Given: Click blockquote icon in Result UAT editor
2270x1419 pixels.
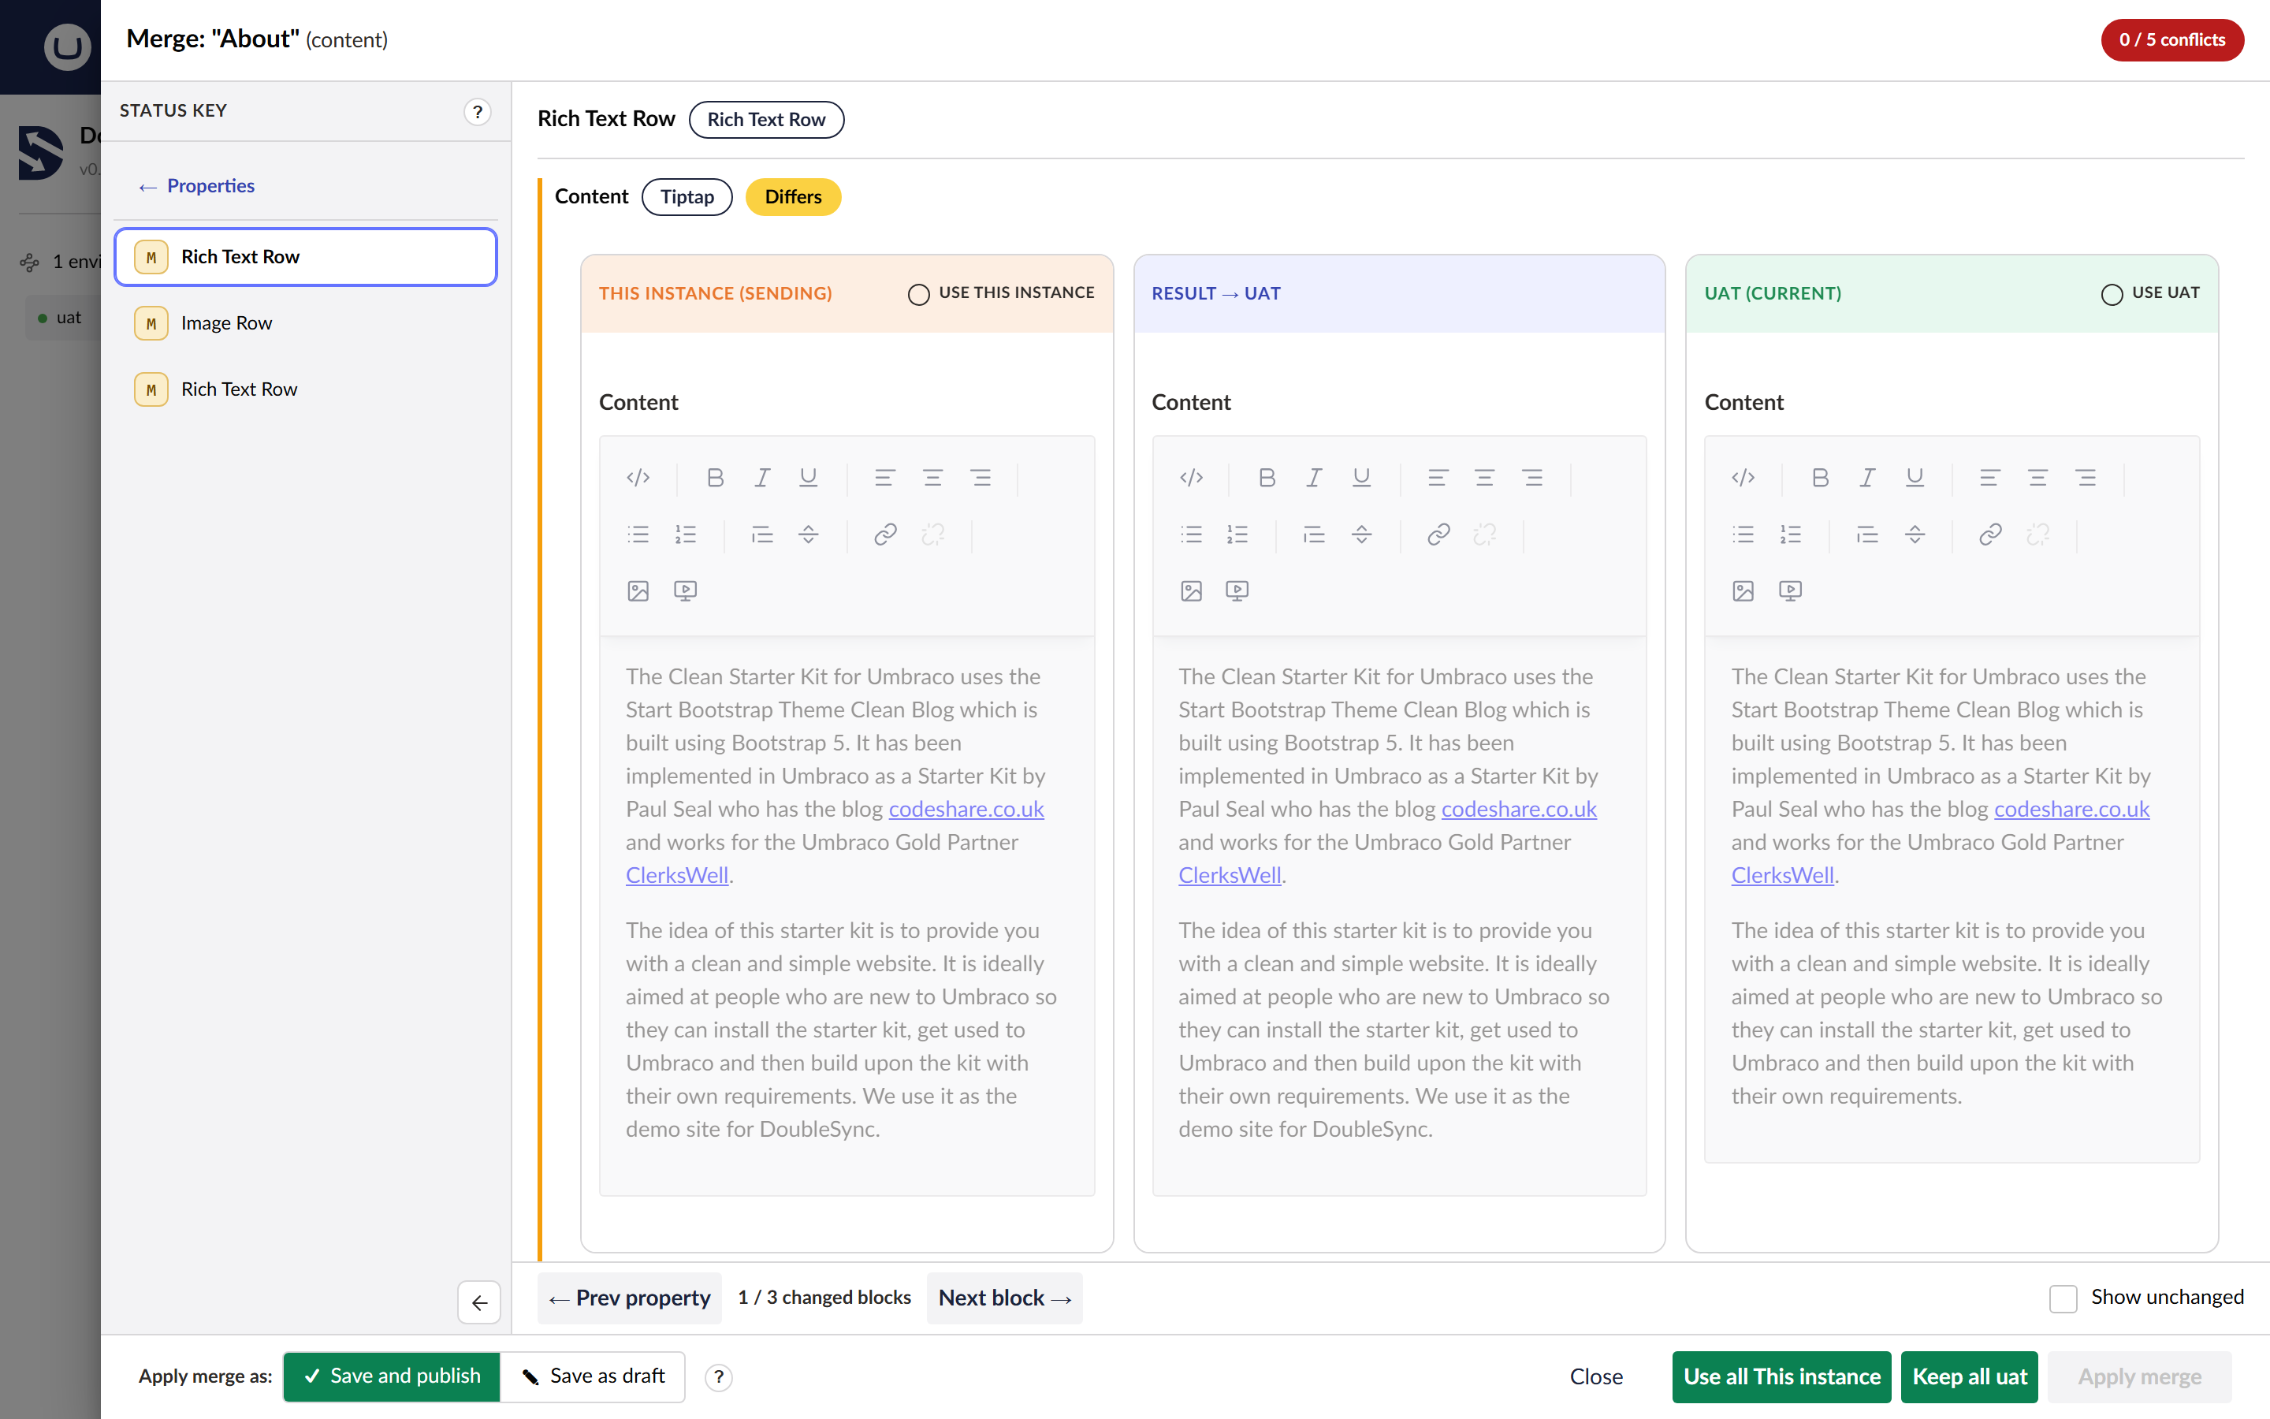Looking at the screenshot, I should point(1314,534).
